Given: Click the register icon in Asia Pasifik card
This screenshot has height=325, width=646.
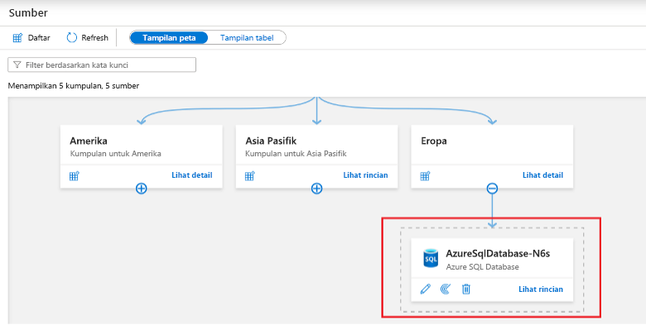Looking at the screenshot, I should click(249, 175).
